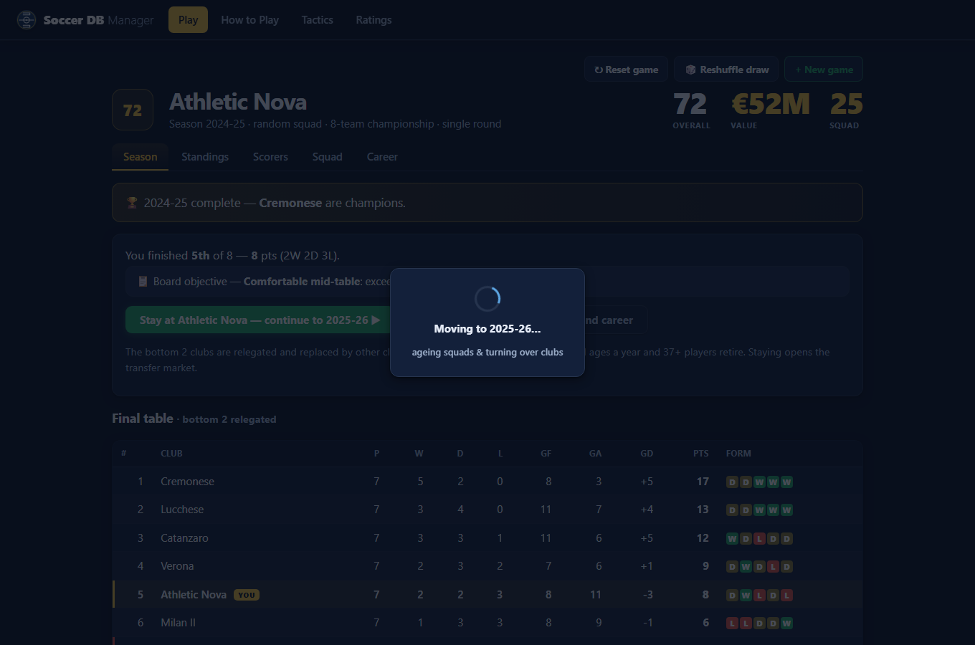This screenshot has width=975, height=645.
Task: Click Milan II's form indicator strip
Action: pos(759,623)
